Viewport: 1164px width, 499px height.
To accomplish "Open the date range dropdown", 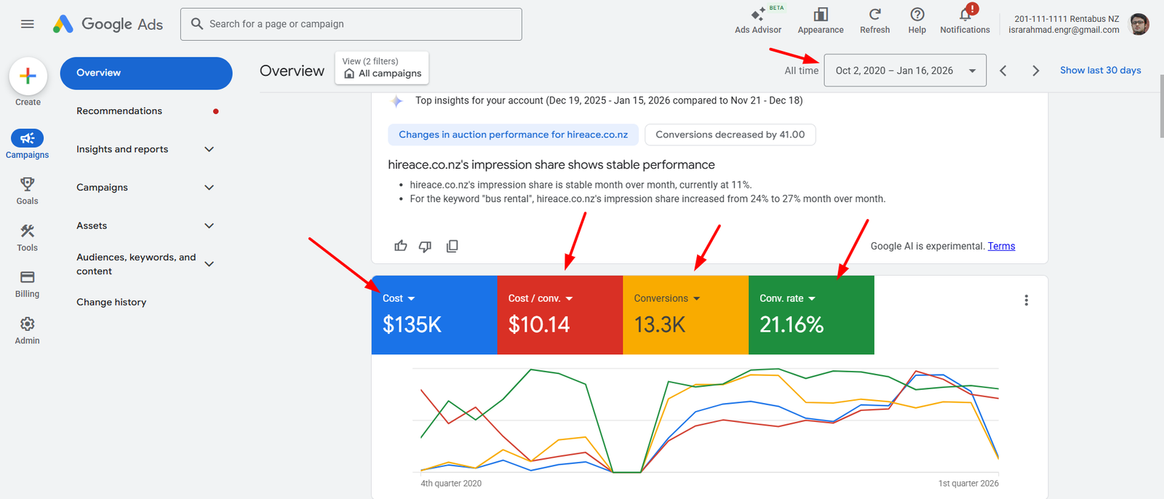I will coord(905,71).
